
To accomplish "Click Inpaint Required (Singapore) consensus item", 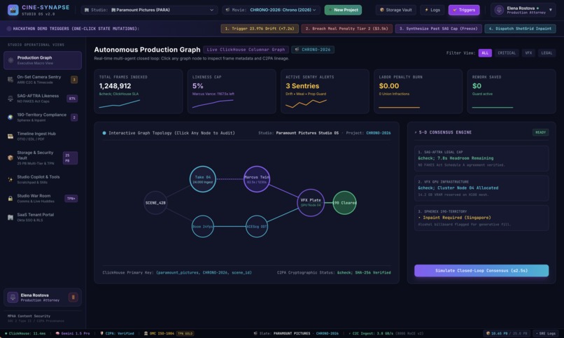I will point(481,218).
